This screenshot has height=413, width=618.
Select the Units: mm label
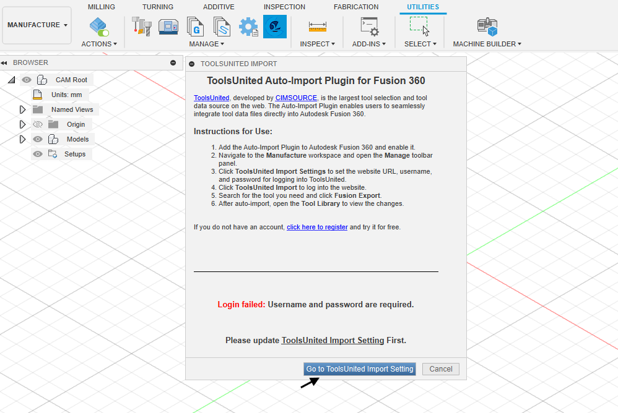(x=67, y=95)
